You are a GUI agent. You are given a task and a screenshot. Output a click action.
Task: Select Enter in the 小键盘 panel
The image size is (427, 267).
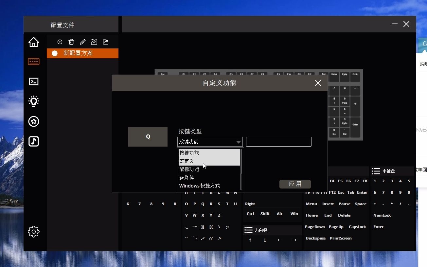[379, 227]
